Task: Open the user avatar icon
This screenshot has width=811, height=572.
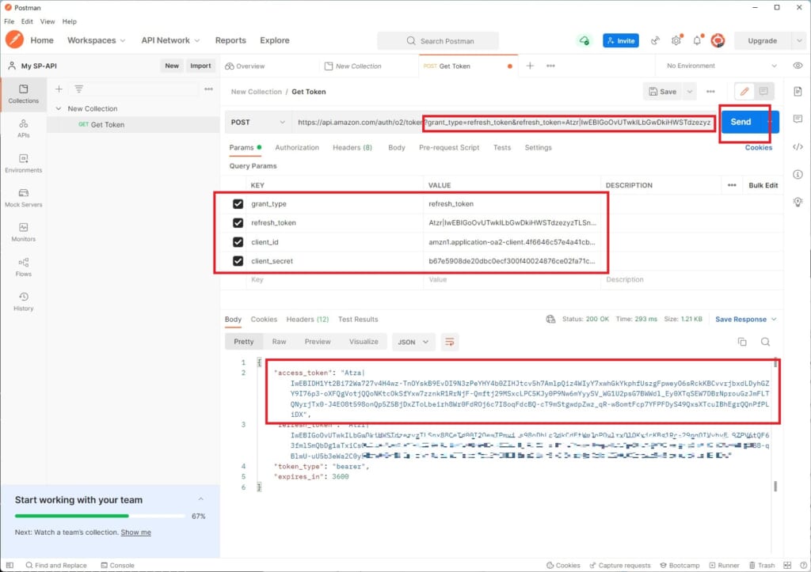Action: coord(718,40)
